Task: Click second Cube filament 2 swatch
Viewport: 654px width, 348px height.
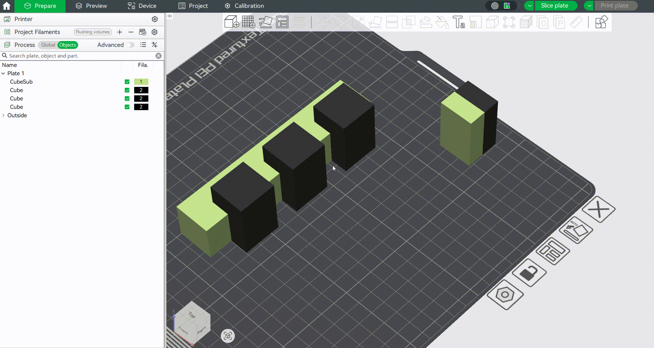Action: click(141, 98)
